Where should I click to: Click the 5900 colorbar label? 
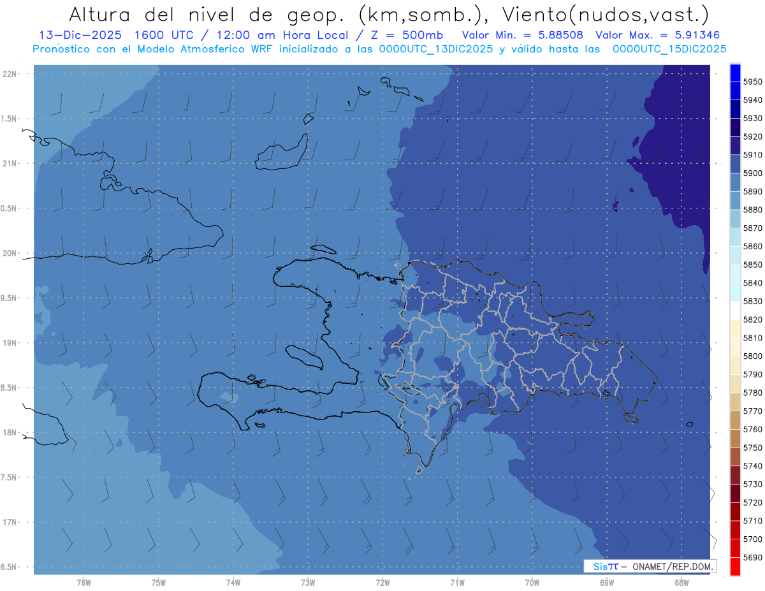coord(752,173)
